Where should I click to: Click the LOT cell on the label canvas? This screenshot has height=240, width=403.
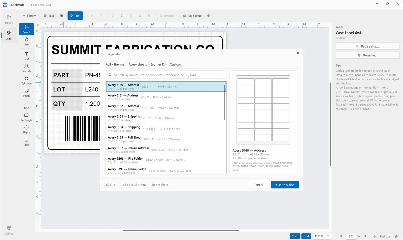67,89
